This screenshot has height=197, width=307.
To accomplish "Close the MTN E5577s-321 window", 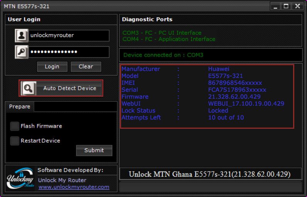I will 298,6.
